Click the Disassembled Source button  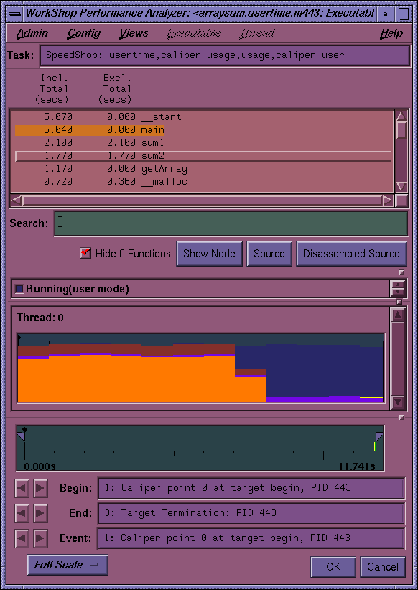[351, 254]
